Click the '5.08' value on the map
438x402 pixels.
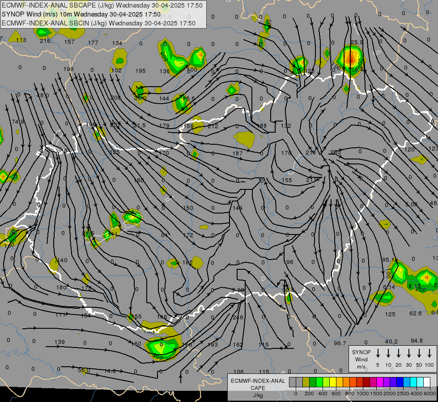pyautogui.click(x=411, y=205)
